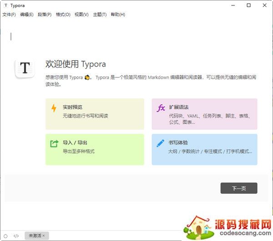Click the 下一页 button
This screenshot has height=241, width=273.
tap(239, 188)
